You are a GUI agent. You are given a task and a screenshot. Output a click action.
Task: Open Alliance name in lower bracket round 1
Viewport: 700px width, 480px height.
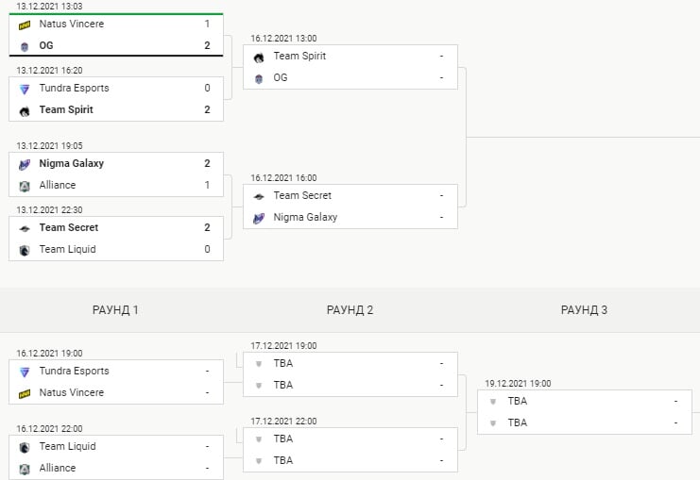58,468
